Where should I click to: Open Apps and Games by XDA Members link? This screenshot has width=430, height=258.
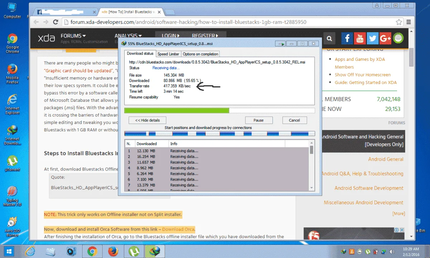(360, 63)
